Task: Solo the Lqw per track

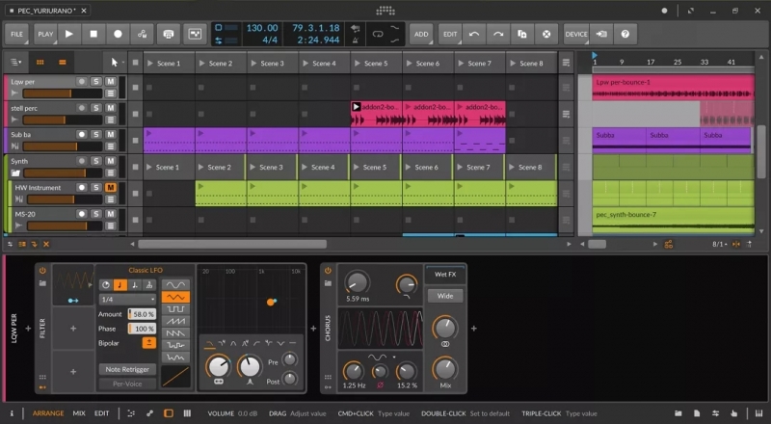Action: [96, 81]
